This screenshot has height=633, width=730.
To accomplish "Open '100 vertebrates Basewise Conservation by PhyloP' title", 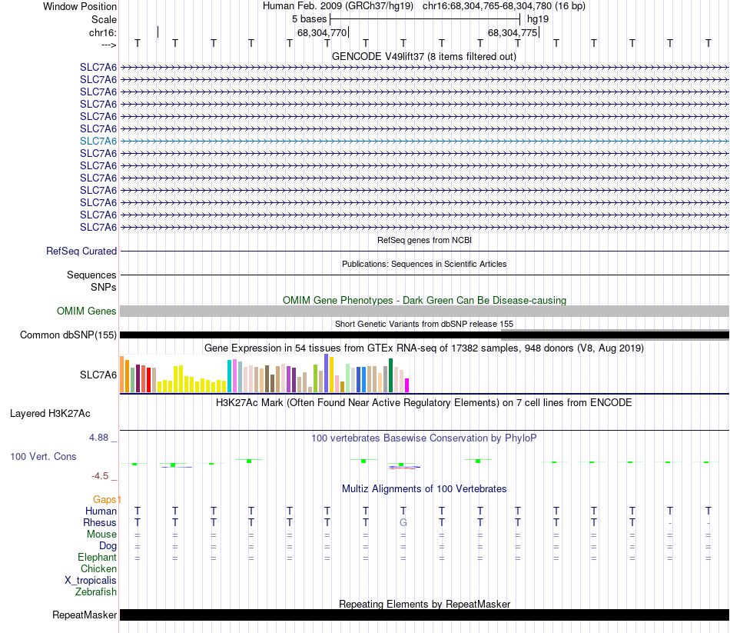I will click(424, 438).
